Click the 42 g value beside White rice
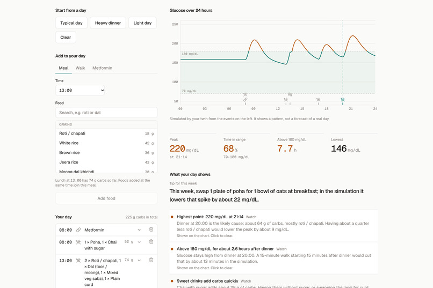 (x=149, y=143)
